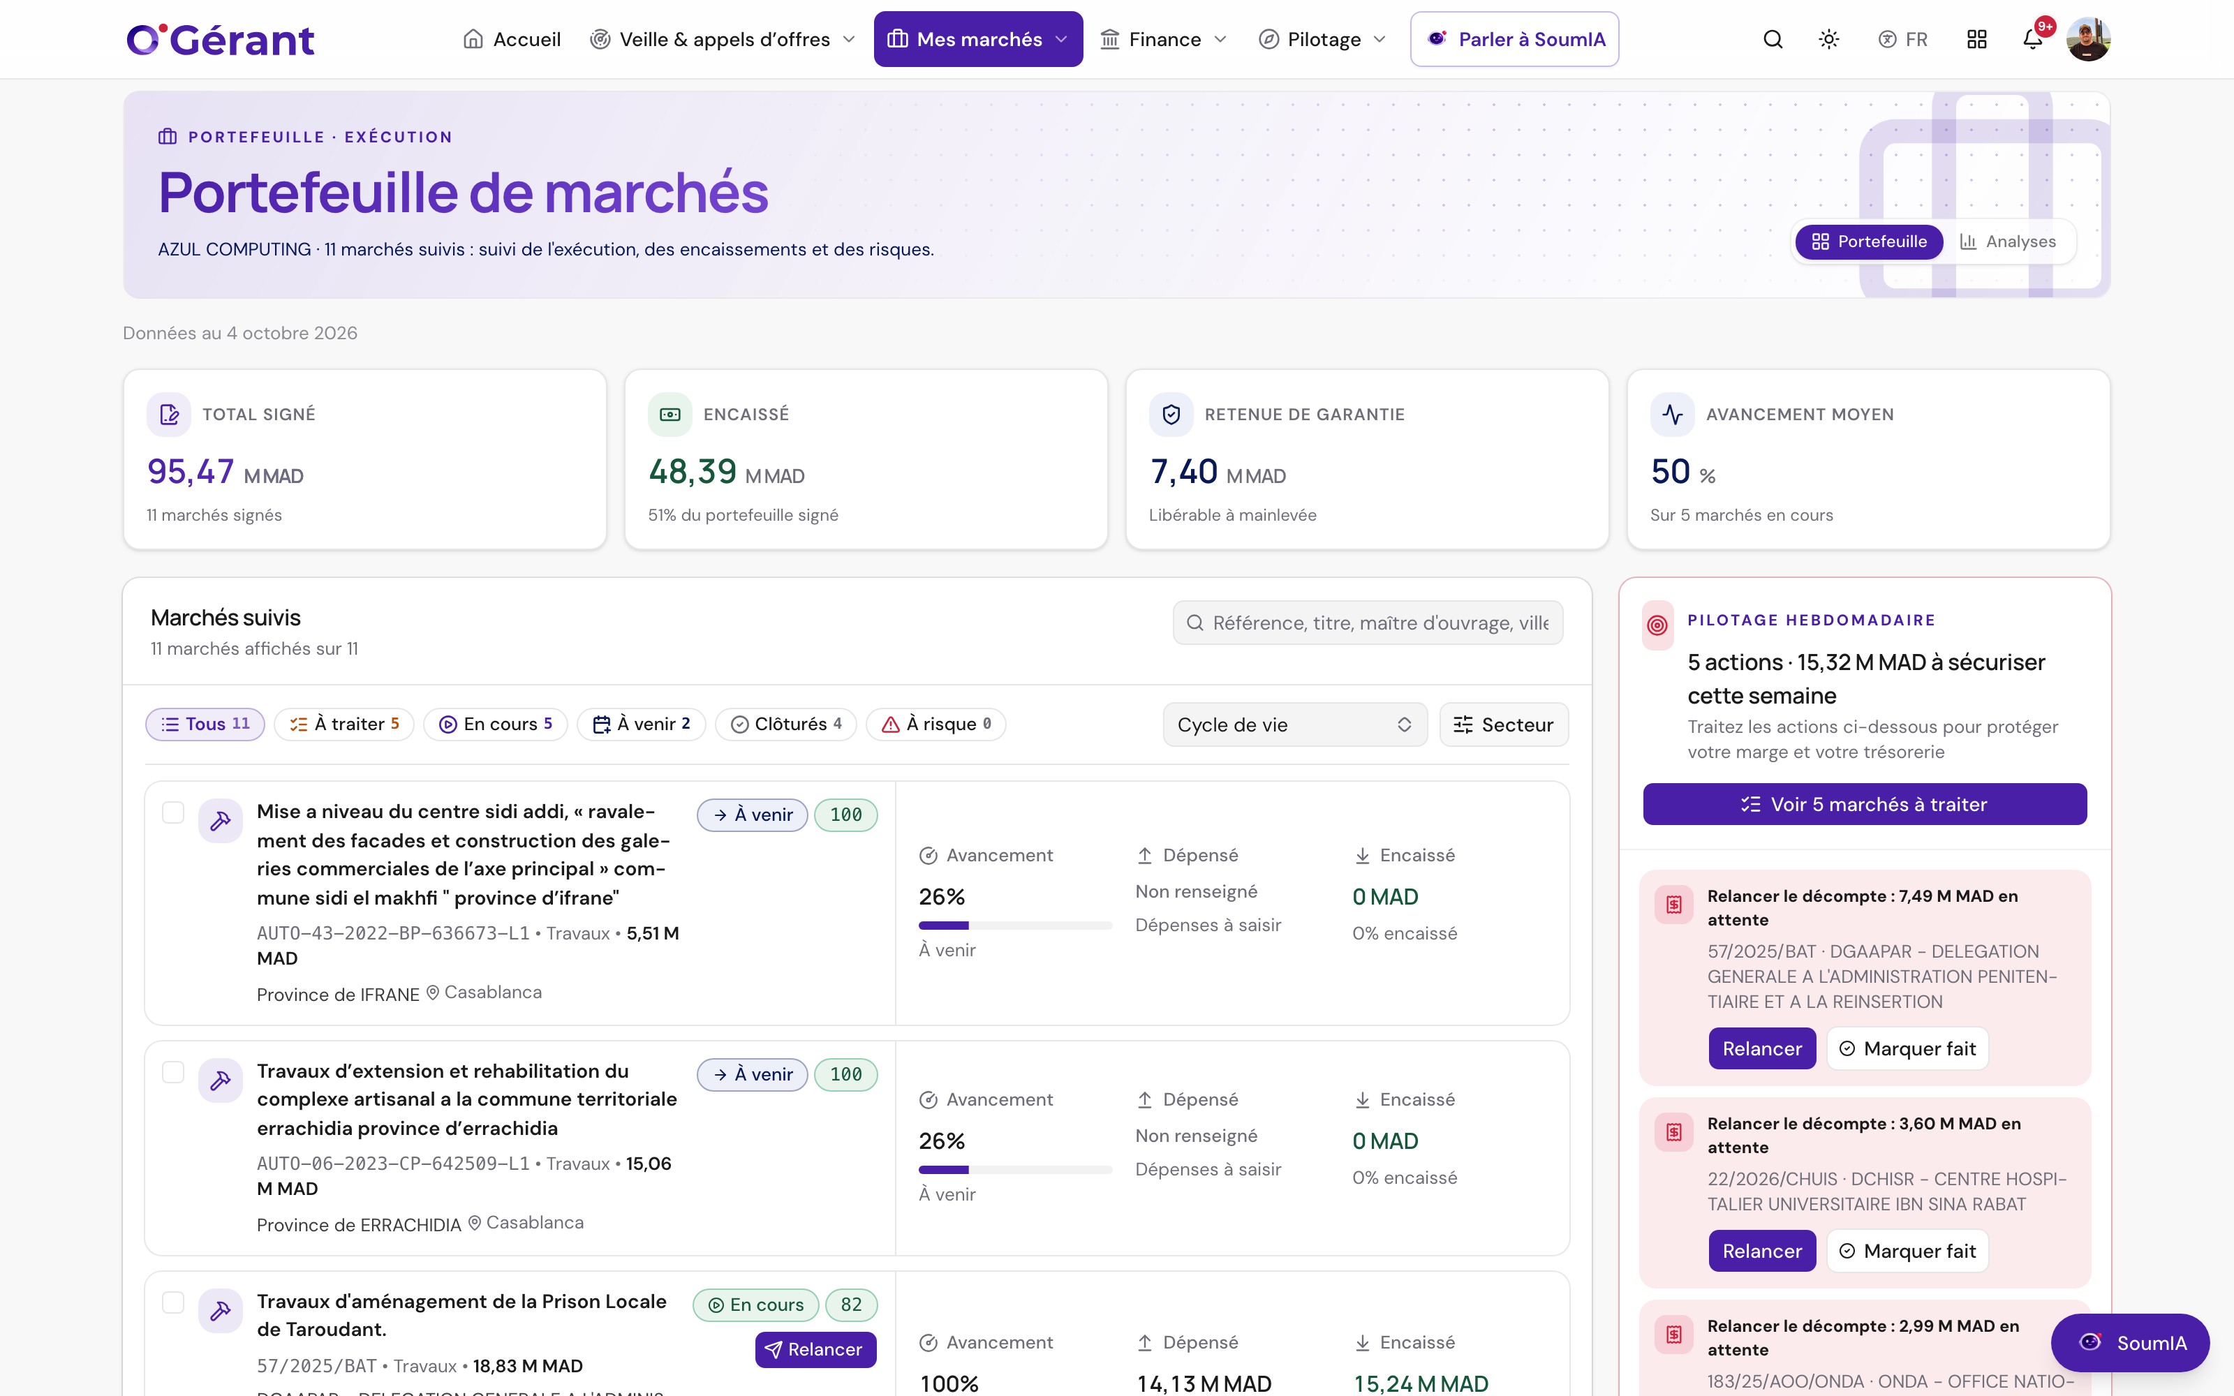Screen dimensions: 2234x1396
Task: Click the Encaissé banknote icon
Action: [670, 415]
